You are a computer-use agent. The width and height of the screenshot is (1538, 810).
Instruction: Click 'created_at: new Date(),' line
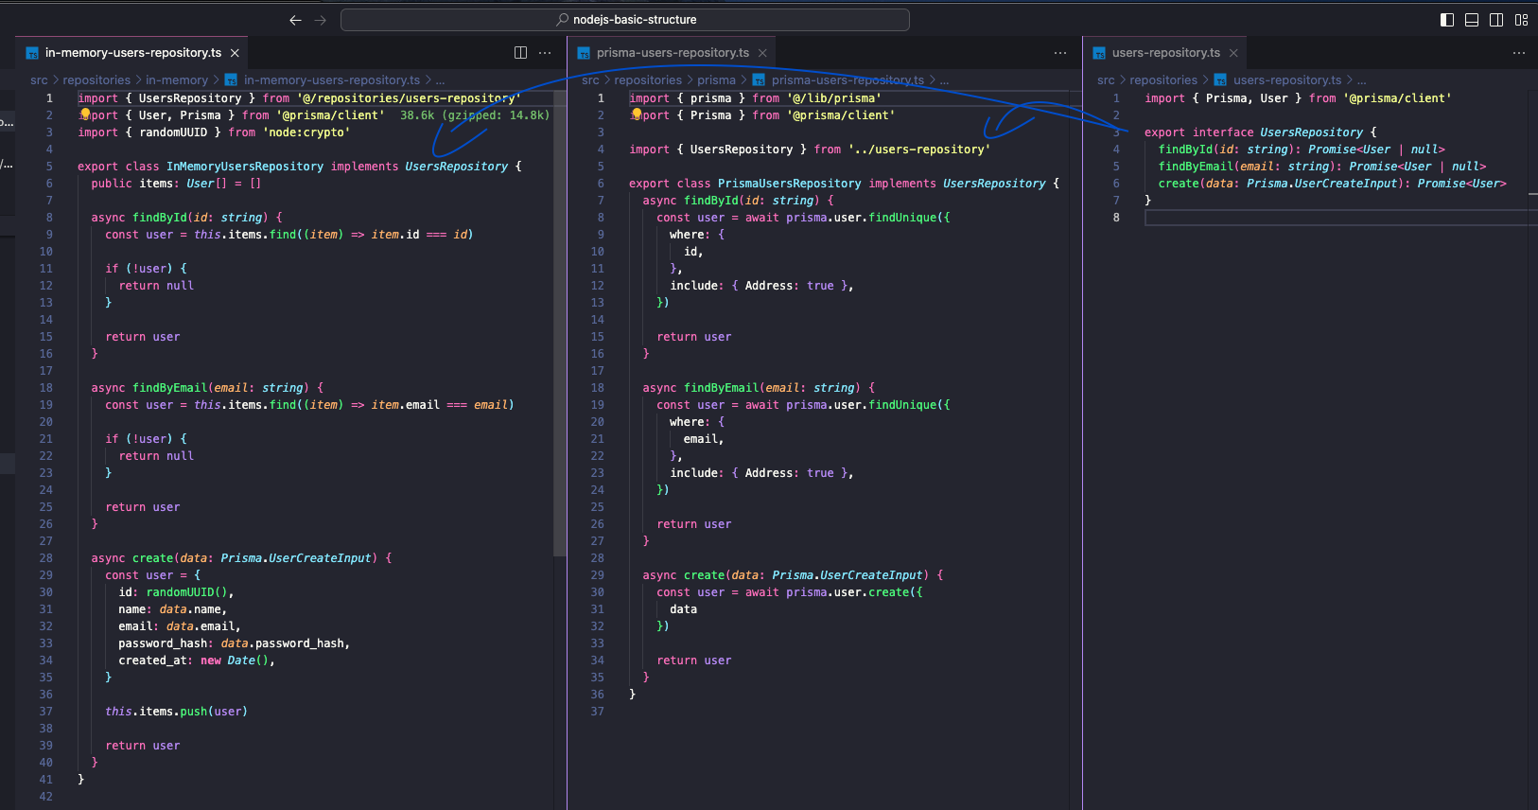click(197, 660)
